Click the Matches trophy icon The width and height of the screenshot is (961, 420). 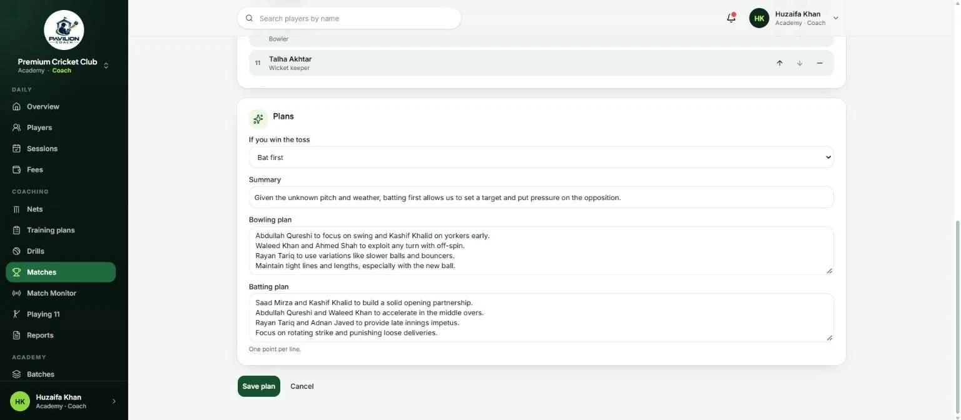(17, 272)
